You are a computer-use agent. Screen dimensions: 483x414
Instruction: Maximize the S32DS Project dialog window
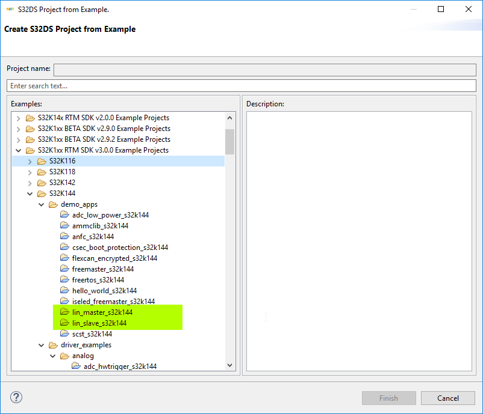[441, 9]
